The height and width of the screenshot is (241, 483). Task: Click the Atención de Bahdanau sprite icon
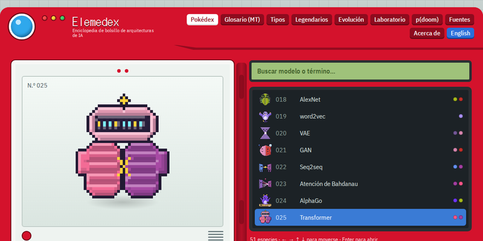265,184
